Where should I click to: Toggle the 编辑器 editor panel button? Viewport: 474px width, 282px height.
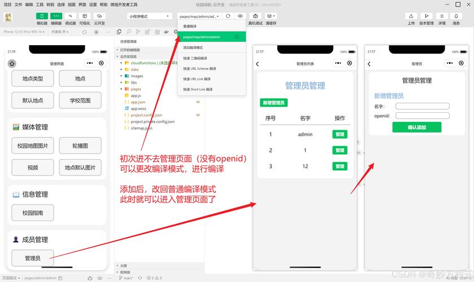coord(56,16)
